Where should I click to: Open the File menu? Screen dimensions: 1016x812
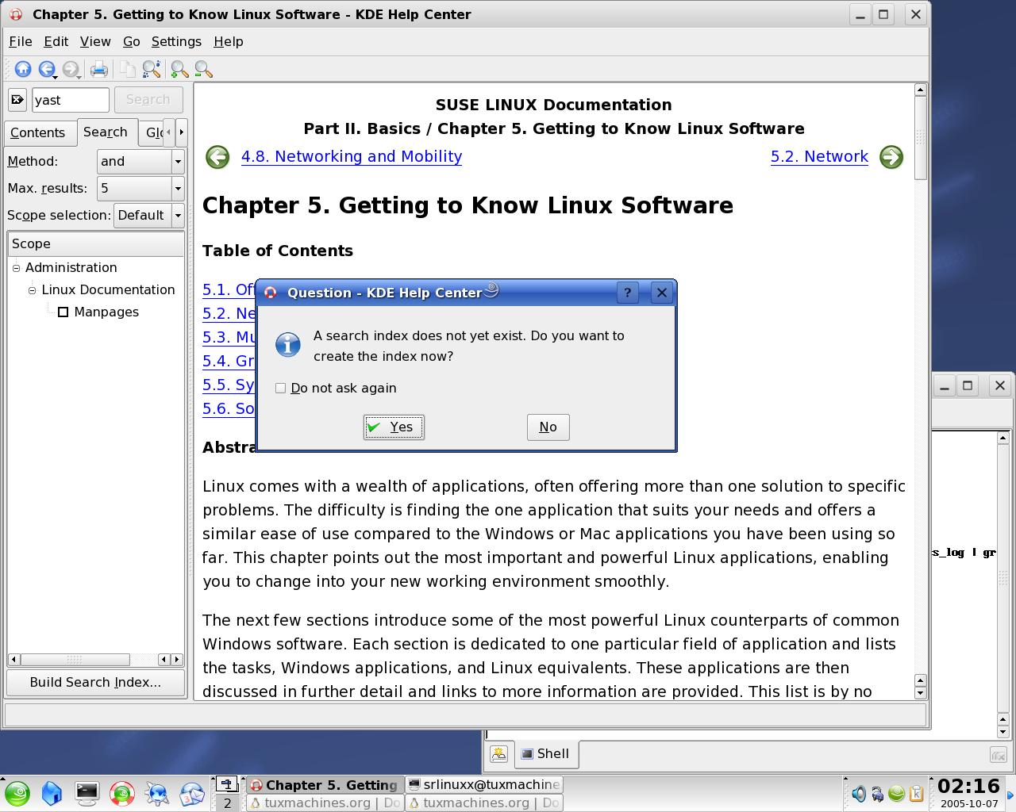20,41
